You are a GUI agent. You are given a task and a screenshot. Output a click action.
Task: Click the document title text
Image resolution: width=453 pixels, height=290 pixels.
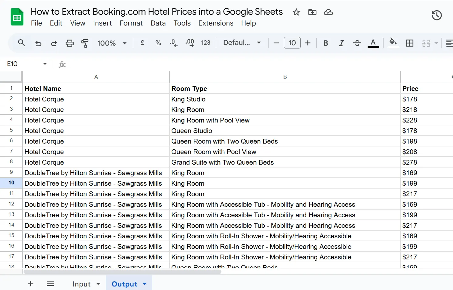(x=157, y=12)
